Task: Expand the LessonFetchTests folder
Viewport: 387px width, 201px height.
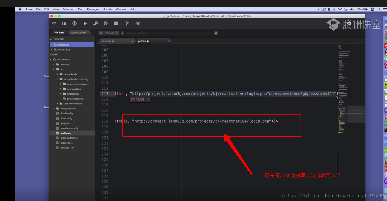Action: coord(57,104)
